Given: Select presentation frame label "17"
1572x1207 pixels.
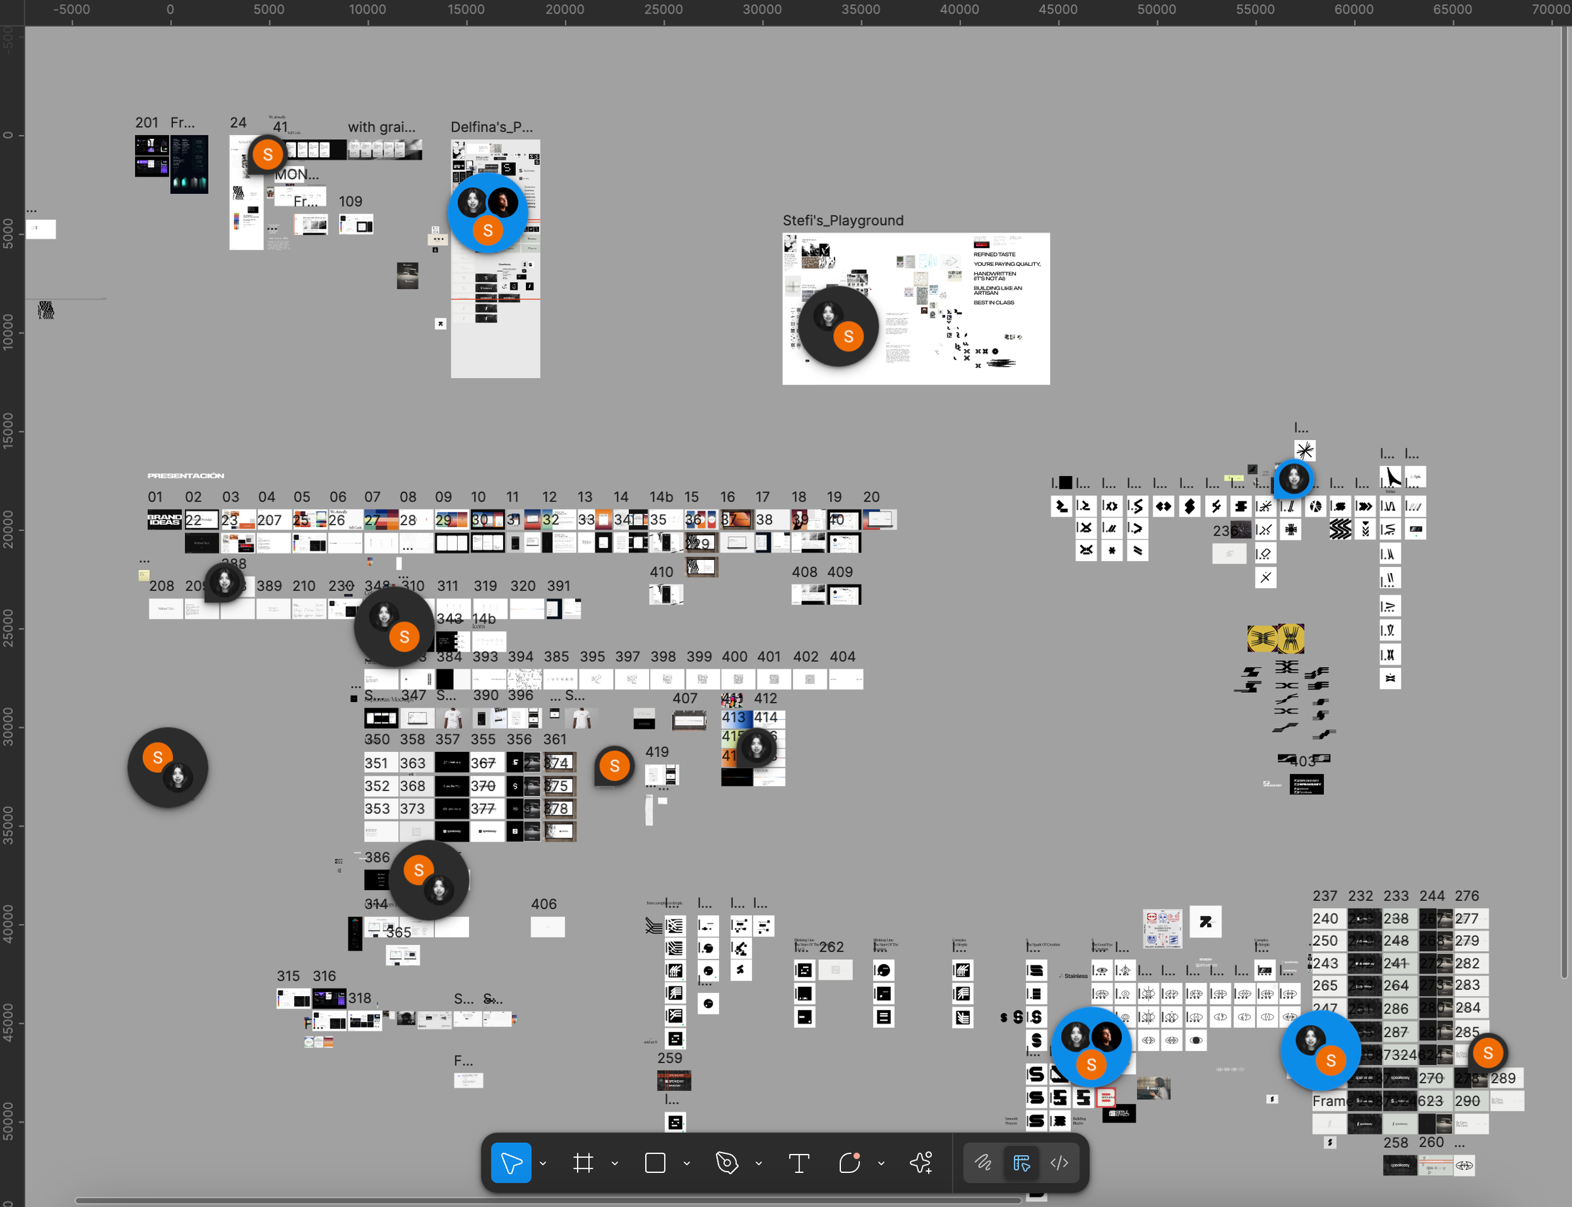Looking at the screenshot, I should (x=762, y=497).
